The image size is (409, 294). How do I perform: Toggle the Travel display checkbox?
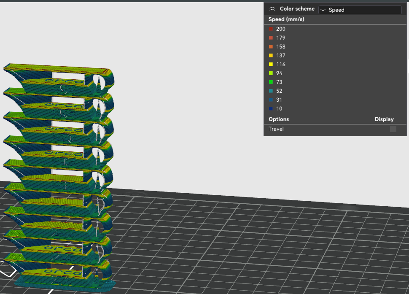pos(393,129)
